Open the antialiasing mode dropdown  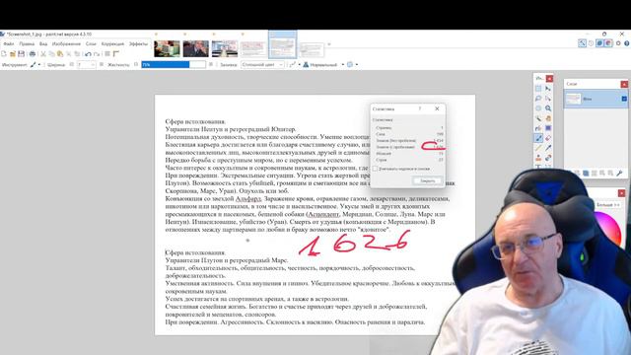tap(295, 64)
